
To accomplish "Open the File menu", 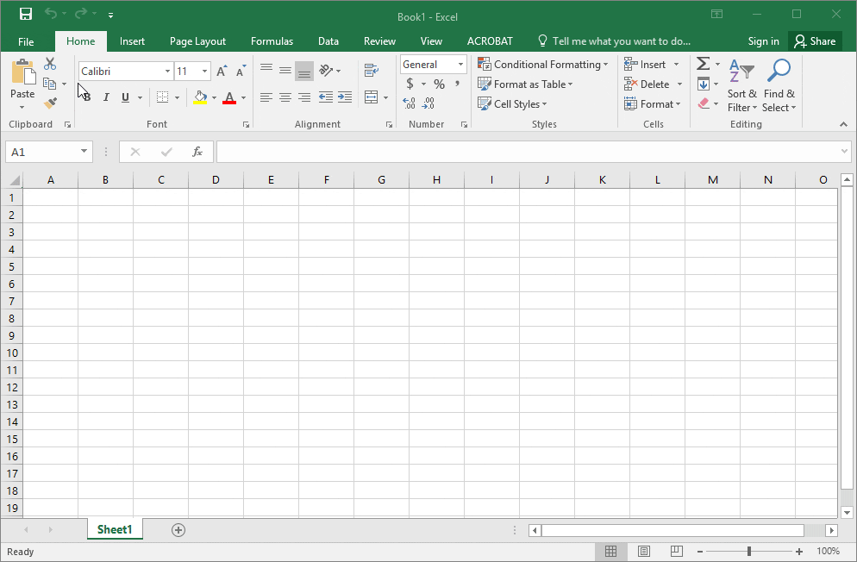I will [x=26, y=41].
